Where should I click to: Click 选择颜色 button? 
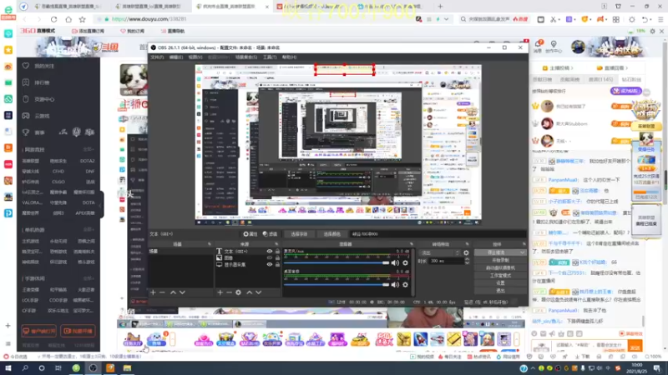[x=331, y=234]
